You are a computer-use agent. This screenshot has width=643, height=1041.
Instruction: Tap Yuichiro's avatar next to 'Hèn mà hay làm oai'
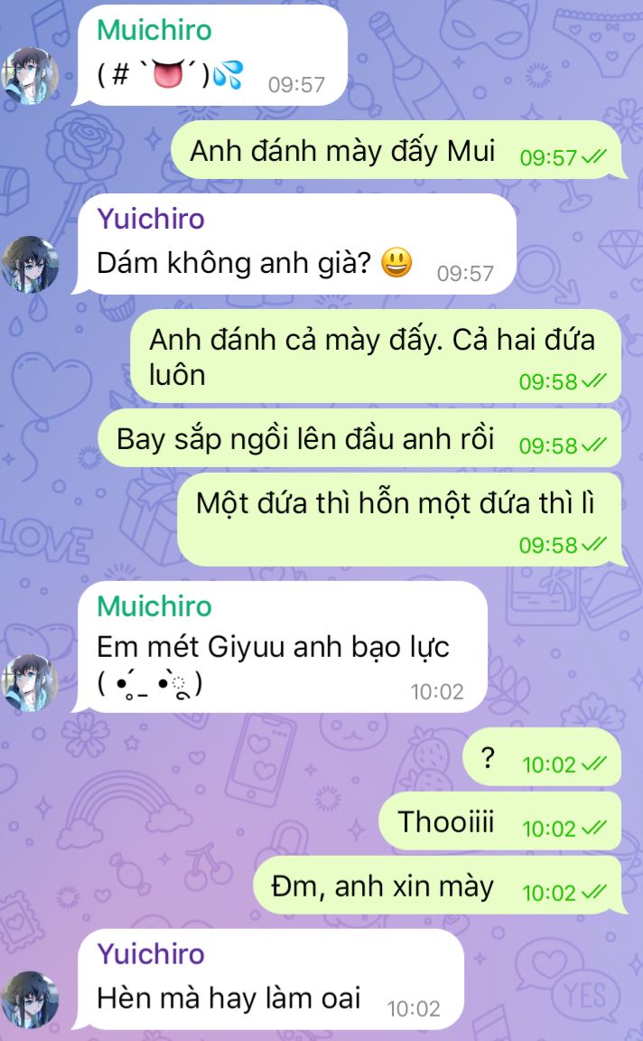[29, 999]
